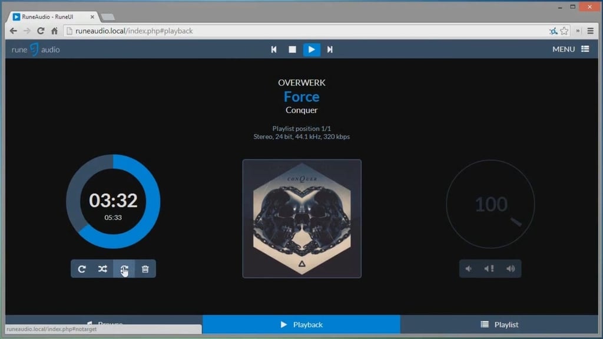
Task: Click the Conquer album cover art
Action: click(302, 219)
